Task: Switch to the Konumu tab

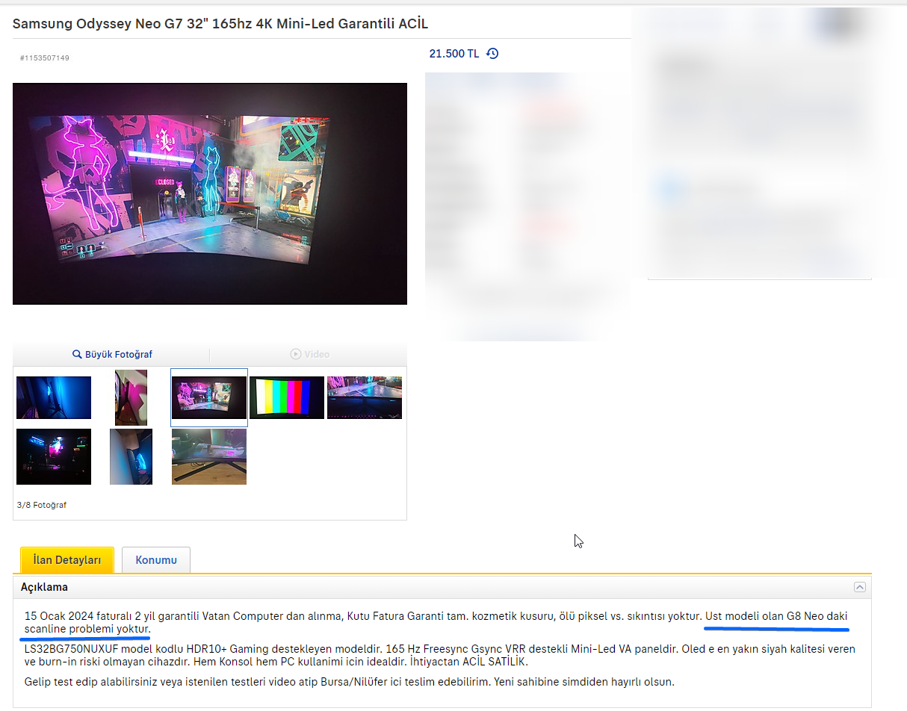Action: [x=156, y=560]
